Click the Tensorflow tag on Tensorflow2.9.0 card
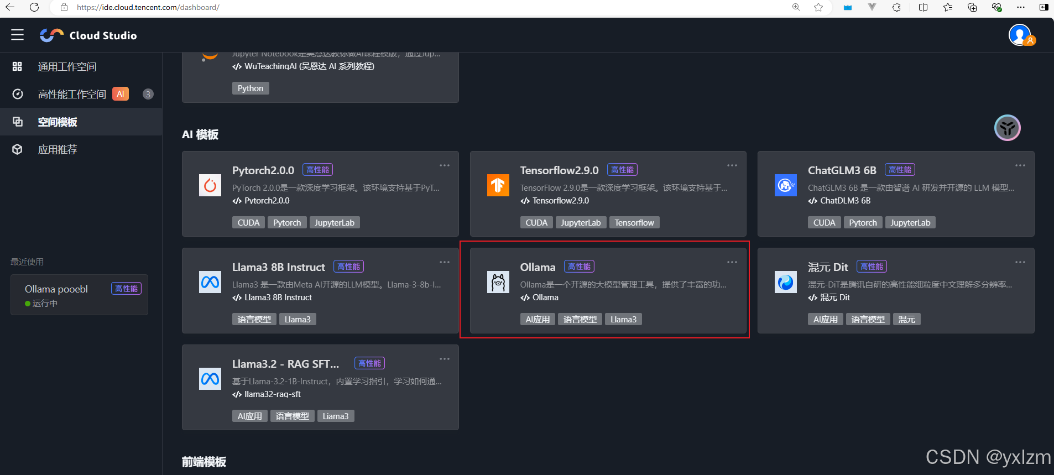 634,222
